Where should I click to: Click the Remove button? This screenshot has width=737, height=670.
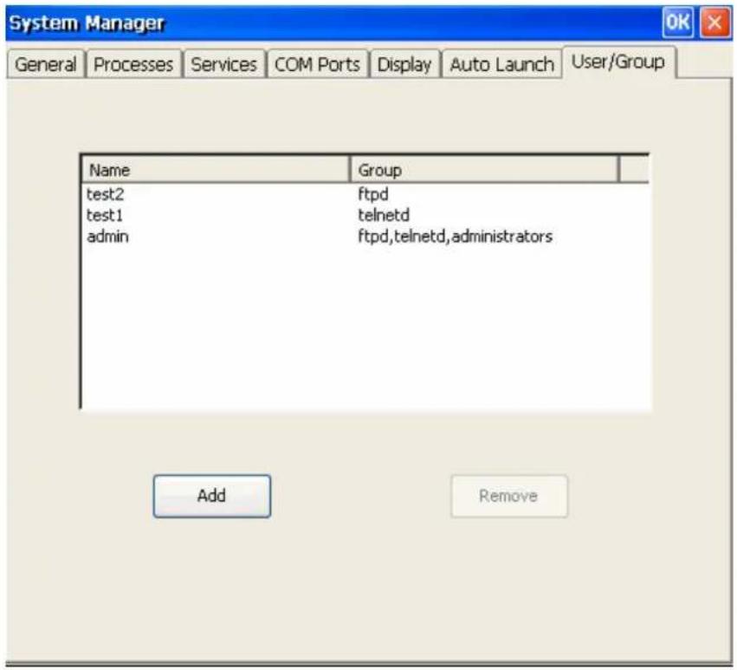509,496
